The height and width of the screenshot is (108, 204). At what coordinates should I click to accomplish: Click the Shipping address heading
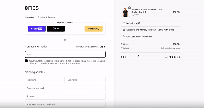tap(35, 72)
